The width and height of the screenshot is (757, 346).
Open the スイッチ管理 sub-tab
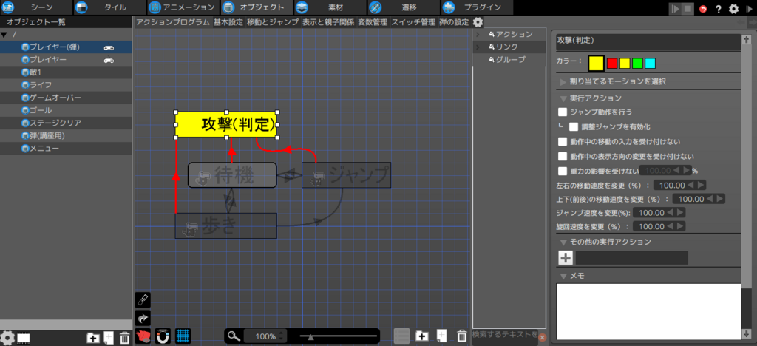(413, 21)
